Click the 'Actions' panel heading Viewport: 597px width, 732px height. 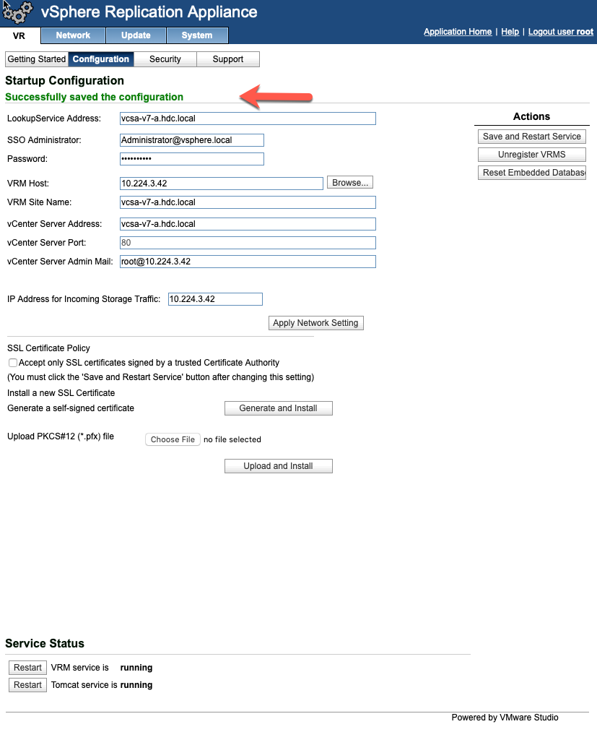[x=532, y=116]
